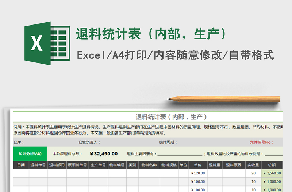The height and width of the screenshot is (192, 292).
Task: Click the green Excel logo icon
Action: [47, 43]
